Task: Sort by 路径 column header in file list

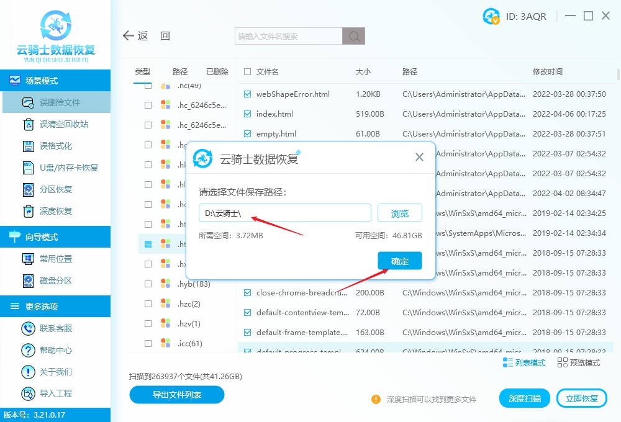Action: pos(410,71)
